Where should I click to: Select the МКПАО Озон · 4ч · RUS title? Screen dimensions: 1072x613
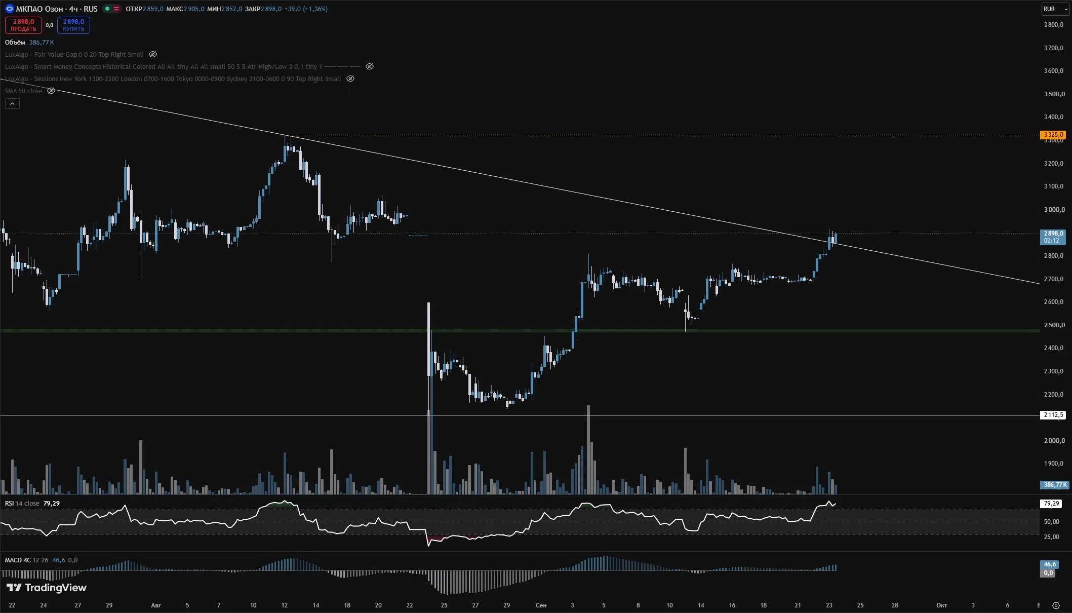57,9
